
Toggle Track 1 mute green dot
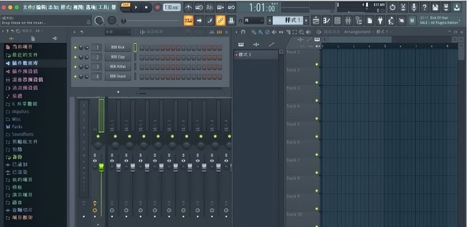tap(317, 64)
